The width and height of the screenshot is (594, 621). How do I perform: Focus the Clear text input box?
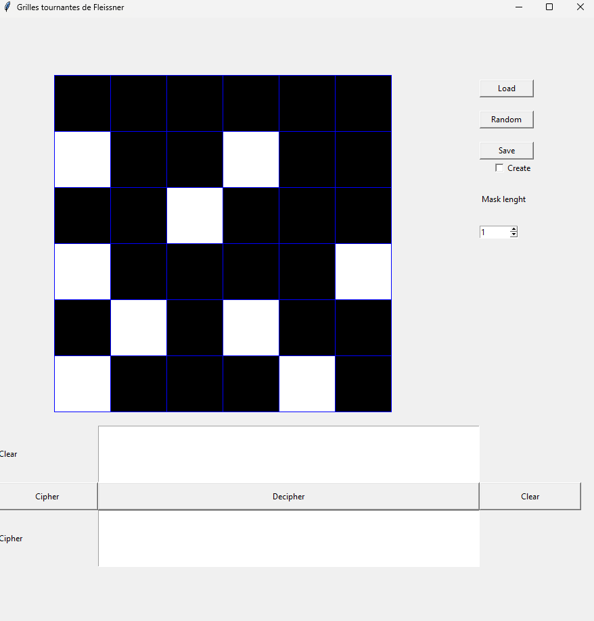pos(289,454)
